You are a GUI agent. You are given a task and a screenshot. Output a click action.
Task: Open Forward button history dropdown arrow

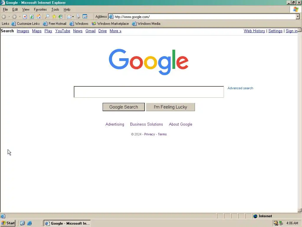pos(20,17)
